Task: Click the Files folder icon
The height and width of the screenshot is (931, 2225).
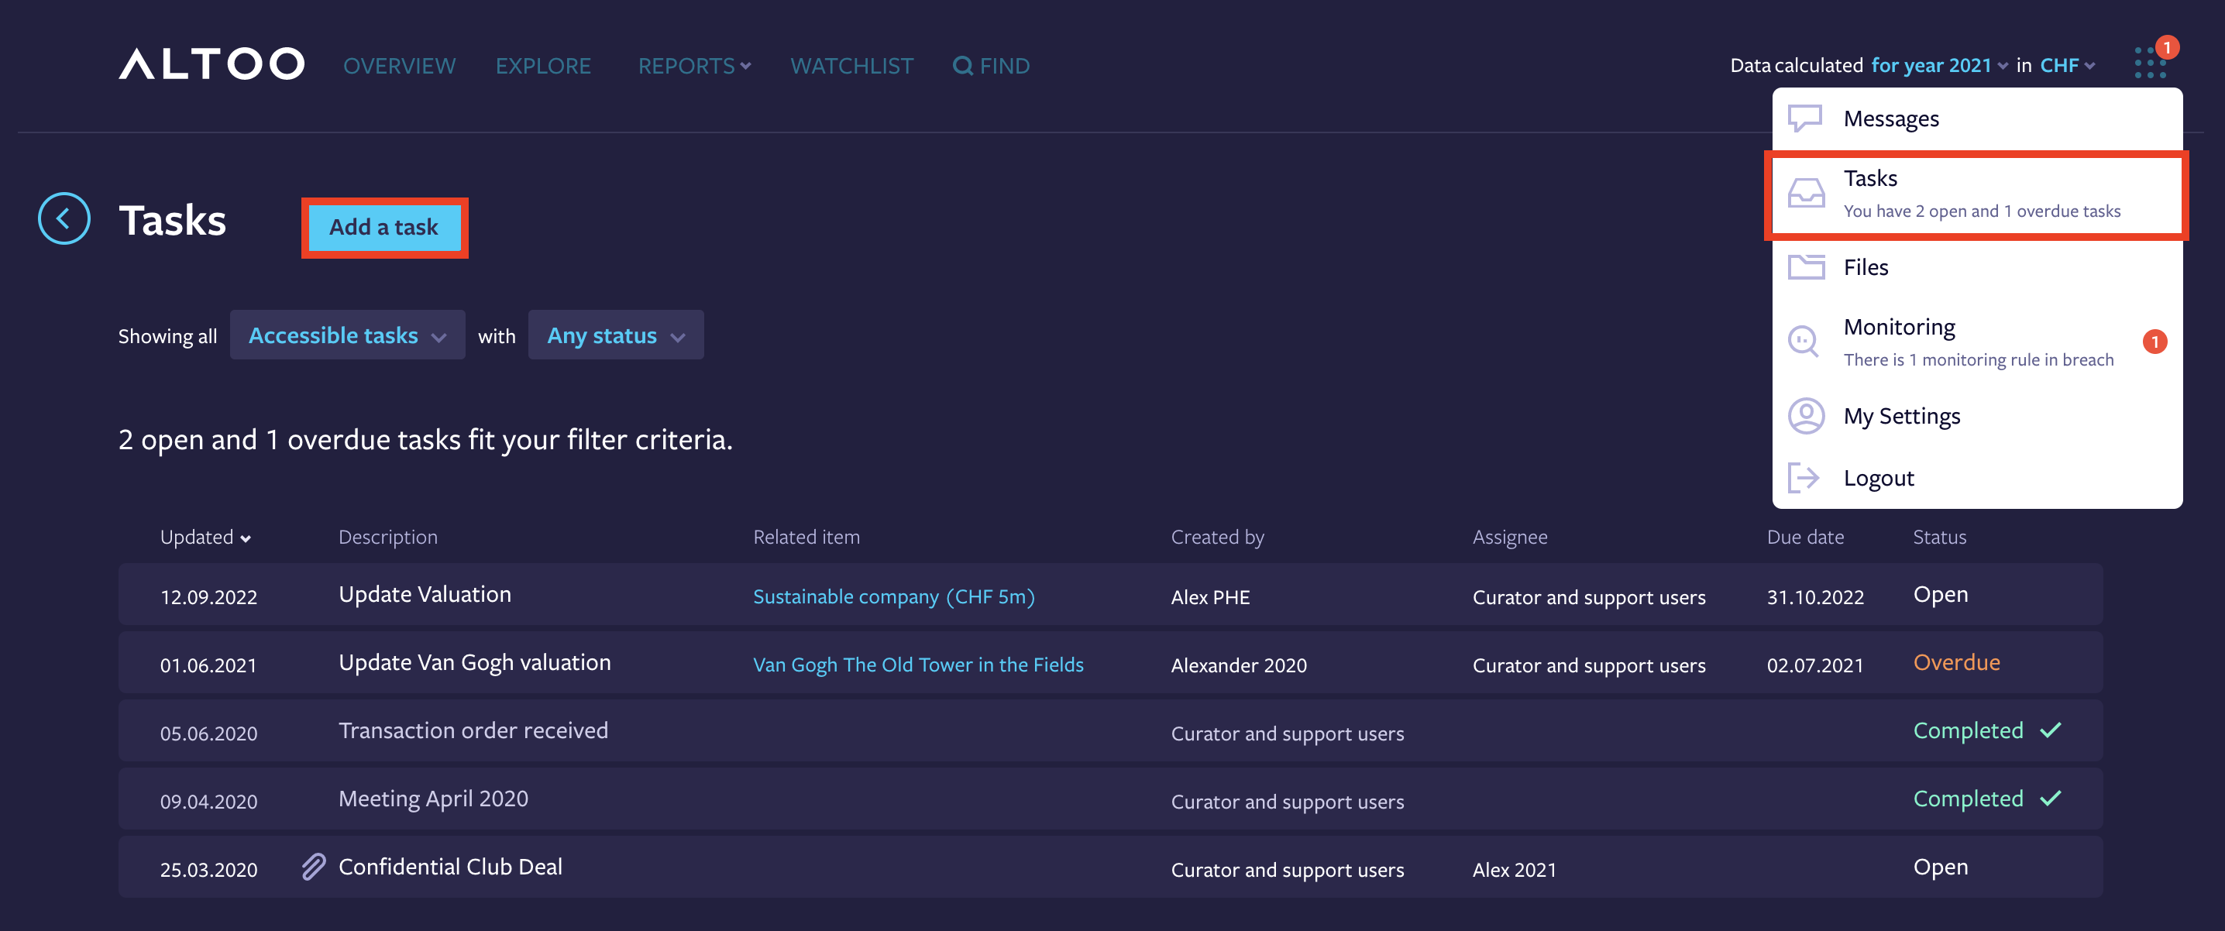Action: coord(1805,267)
